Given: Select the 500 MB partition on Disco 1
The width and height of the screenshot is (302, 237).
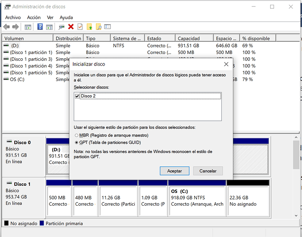Looking at the screenshot, I should pos(59,201).
